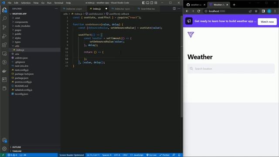This screenshot has width=279, height=157.
Task: Click the remote window indicator in status bar
Action: click(3, 155)
